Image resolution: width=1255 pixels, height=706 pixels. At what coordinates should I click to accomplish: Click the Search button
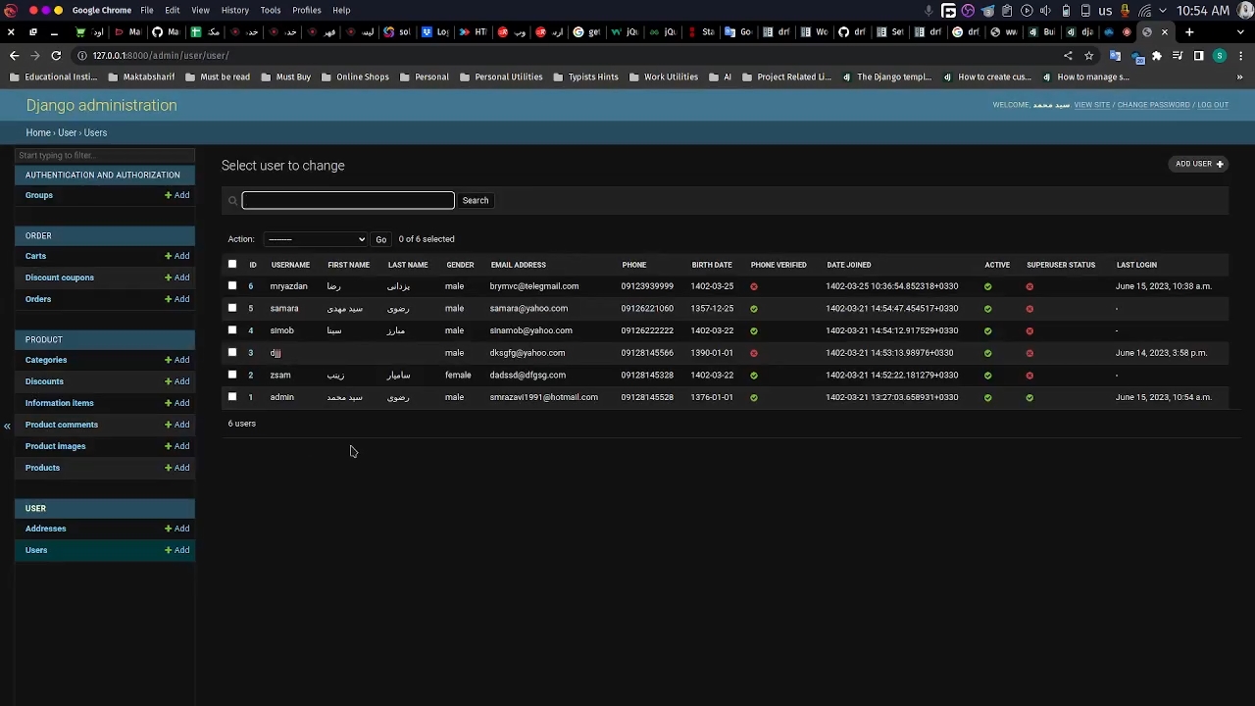click(475, 200)
